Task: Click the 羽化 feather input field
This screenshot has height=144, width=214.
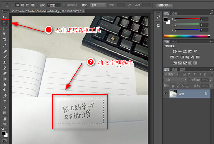Action: point(53,5)
